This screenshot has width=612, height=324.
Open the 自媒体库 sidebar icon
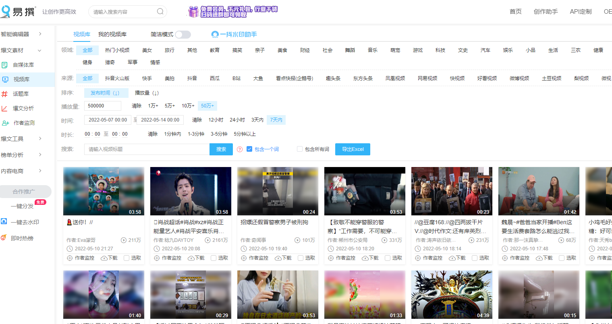point(5,65)
